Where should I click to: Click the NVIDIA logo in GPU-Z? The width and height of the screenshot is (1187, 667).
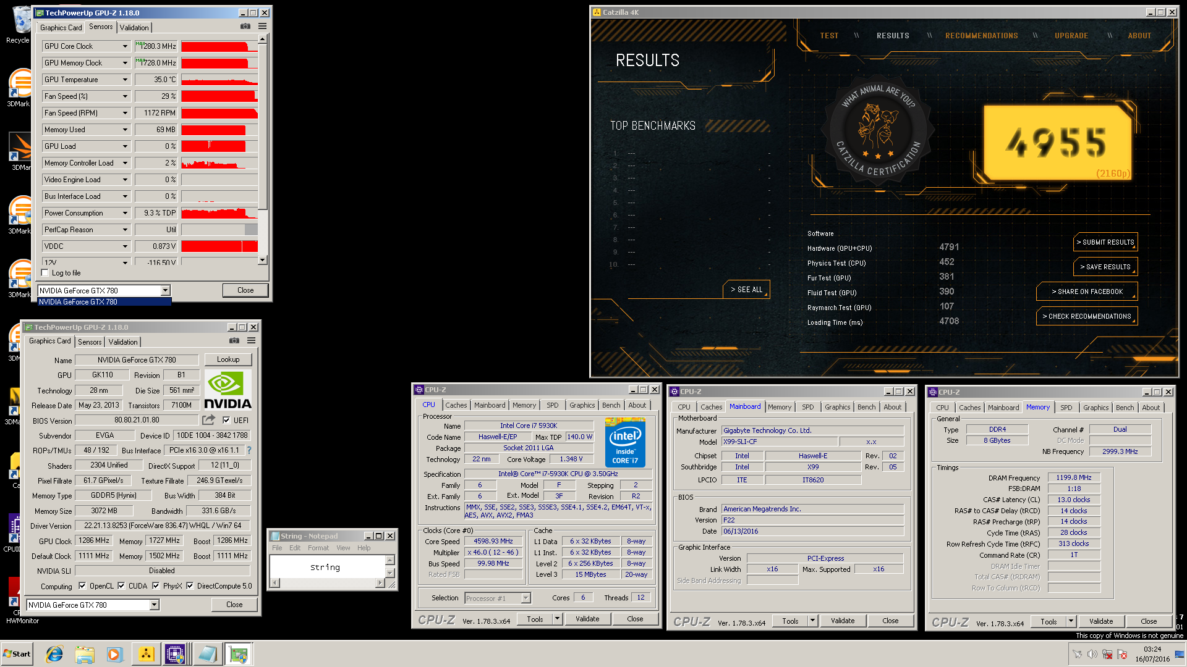click(x=228, y=390)
